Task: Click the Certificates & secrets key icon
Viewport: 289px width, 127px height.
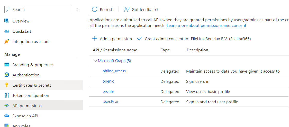Action: point(7,85)
